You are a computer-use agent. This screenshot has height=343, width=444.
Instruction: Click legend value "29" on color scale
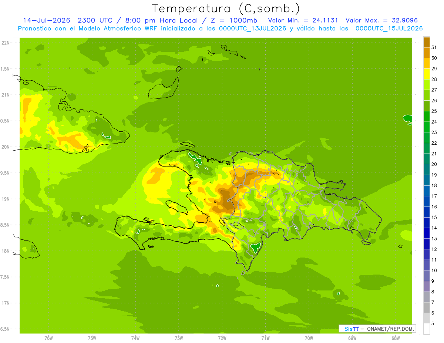pos(434,68)
